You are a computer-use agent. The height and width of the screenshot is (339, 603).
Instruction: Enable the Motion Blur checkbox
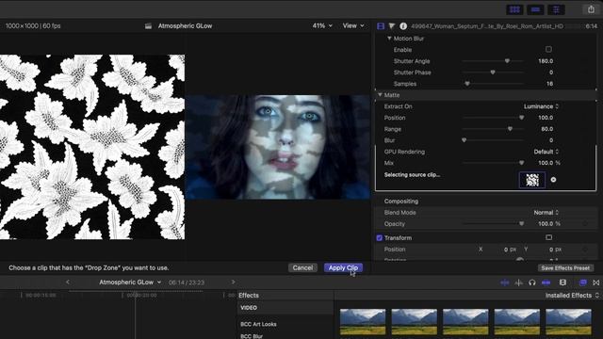(548, 49)
